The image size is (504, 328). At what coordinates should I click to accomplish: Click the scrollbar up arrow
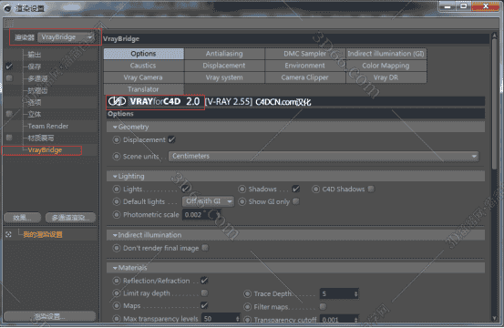(x=494, y=36)
